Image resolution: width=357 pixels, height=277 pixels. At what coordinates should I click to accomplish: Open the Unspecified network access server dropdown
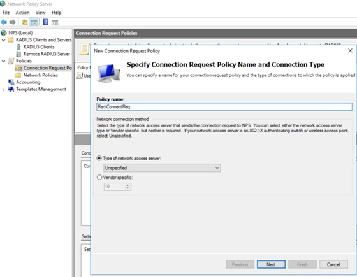click(x=162, y=168)
